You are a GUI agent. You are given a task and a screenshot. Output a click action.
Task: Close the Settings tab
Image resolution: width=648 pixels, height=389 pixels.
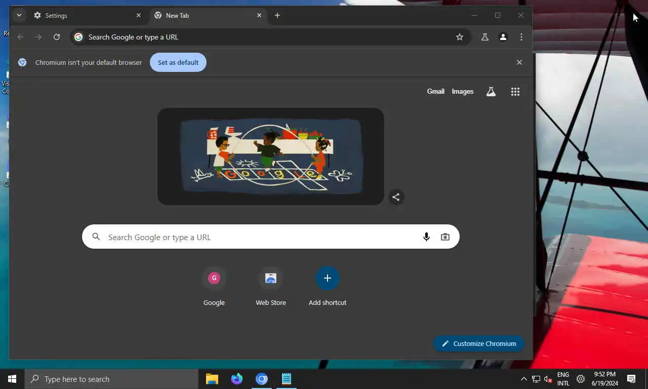[139, 16]
